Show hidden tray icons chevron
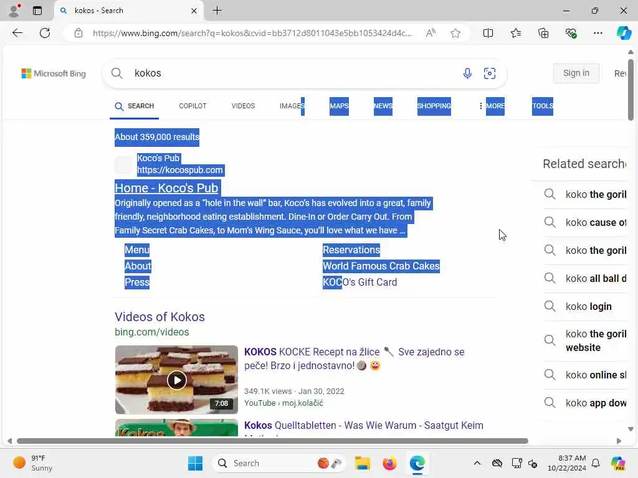Viewport: 638px width, 478px height. (477, 463)
